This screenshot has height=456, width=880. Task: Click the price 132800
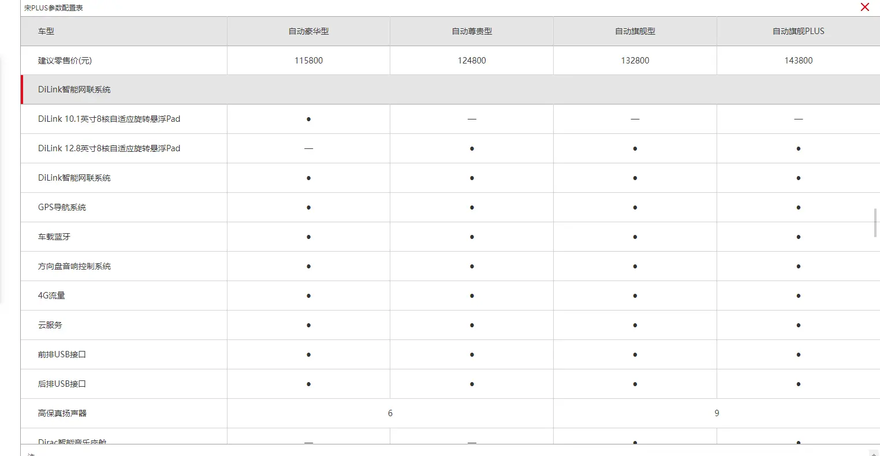click(x=635, y=61)
